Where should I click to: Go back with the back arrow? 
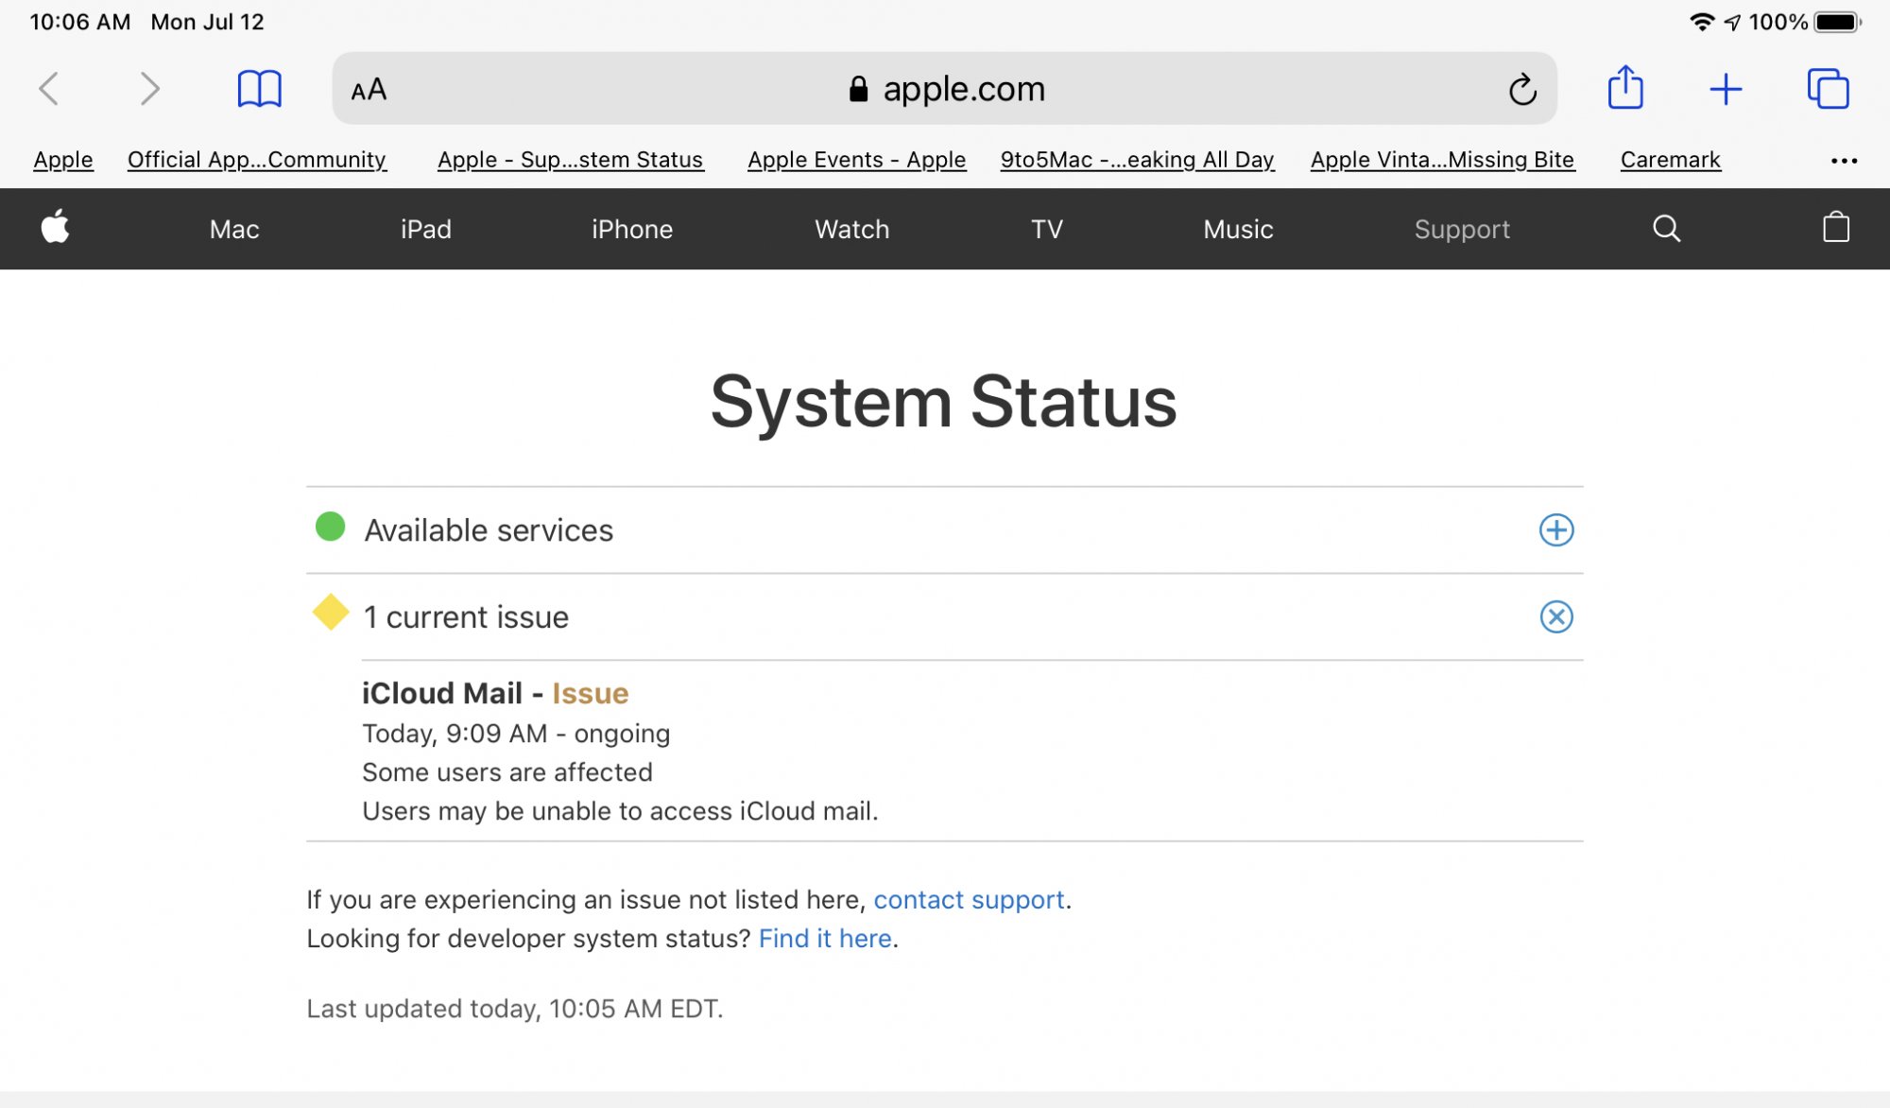point(49,89)
